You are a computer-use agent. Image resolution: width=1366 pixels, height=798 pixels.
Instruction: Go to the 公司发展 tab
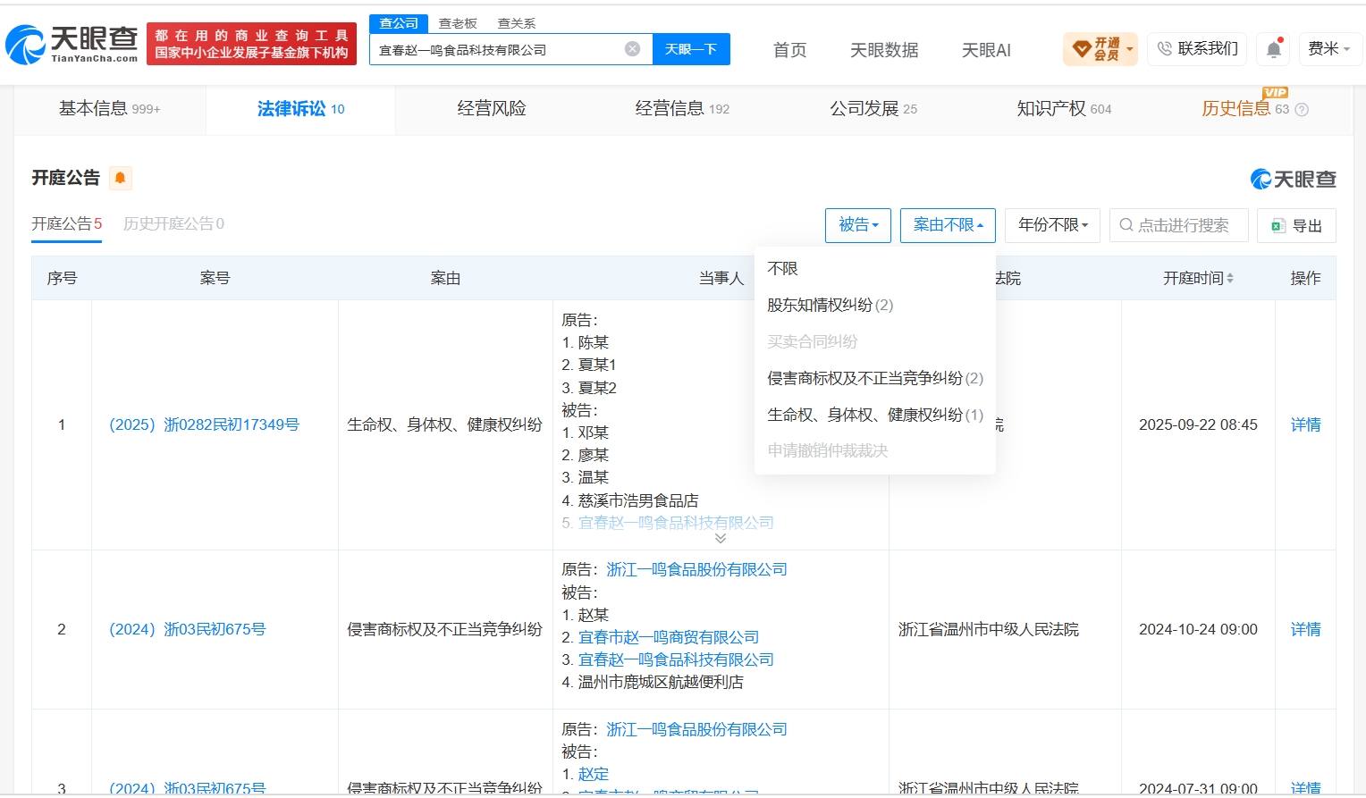click(x=873, y=109)
